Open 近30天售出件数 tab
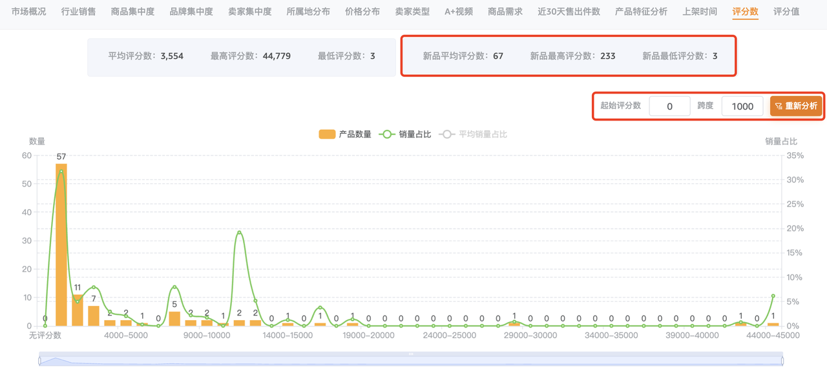This screenshot has height=371, width=827. [569, 12]
